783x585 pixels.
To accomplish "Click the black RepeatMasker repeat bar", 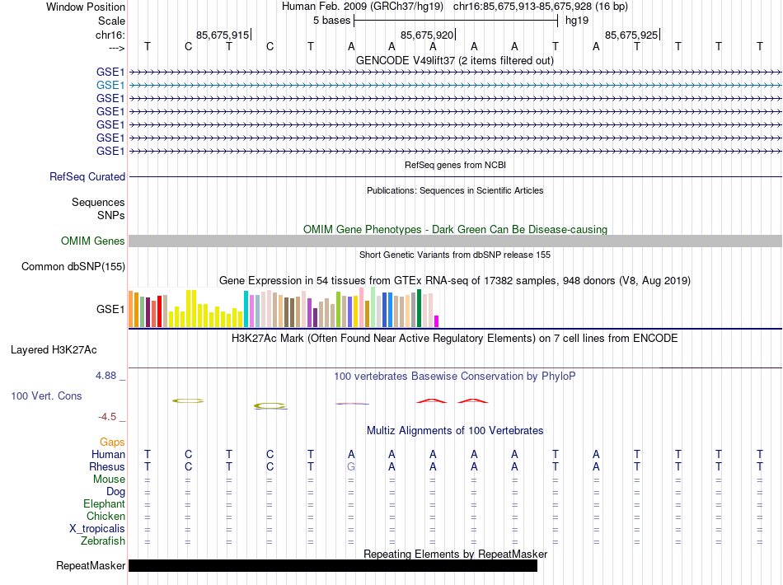I will pos(333,565).
